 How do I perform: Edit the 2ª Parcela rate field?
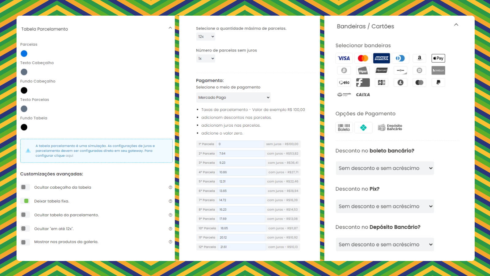coord(241,153)
